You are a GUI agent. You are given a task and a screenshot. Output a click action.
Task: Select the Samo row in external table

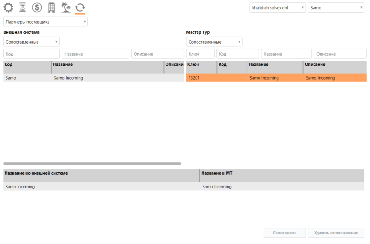coord(92,78)
